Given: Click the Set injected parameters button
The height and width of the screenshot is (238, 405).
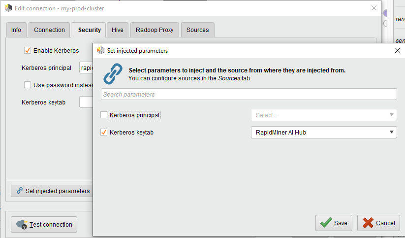Looking at the screenshot, I should point(52,191).
